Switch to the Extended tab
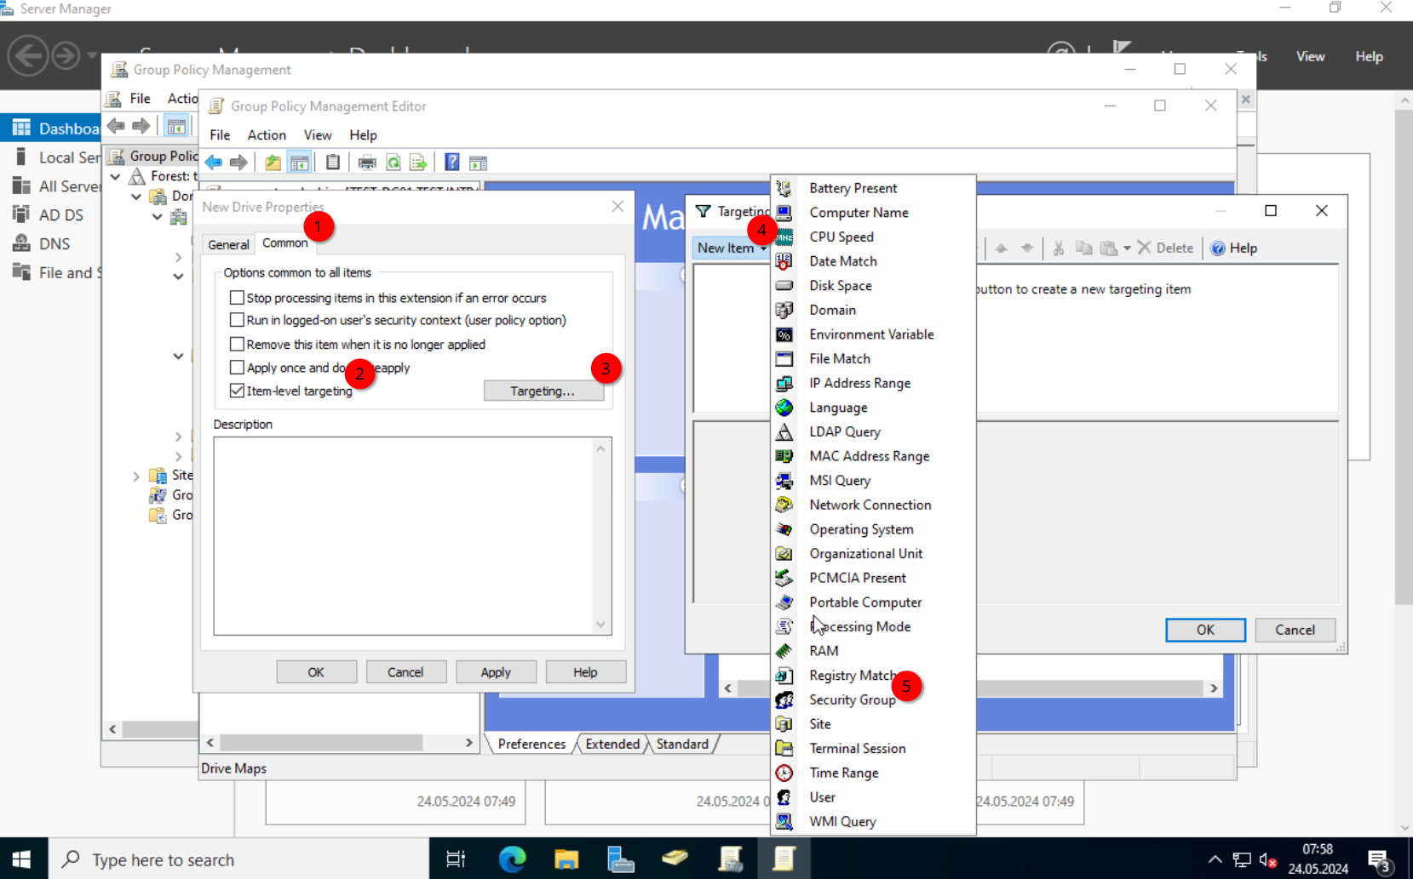The width and height of the screenshot is (1413, 879). coord(612,744)
